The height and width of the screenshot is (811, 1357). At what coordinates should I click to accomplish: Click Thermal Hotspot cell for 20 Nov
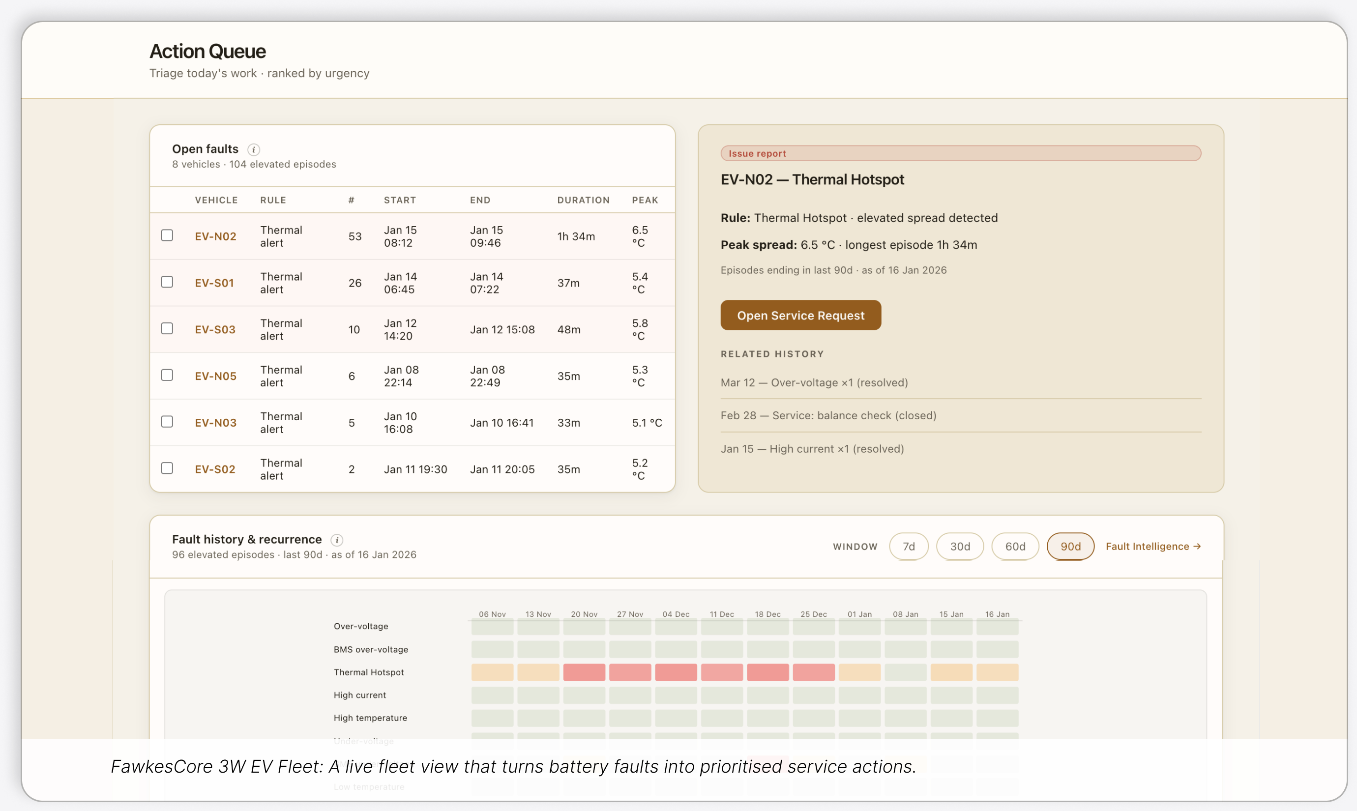(584, 672)
